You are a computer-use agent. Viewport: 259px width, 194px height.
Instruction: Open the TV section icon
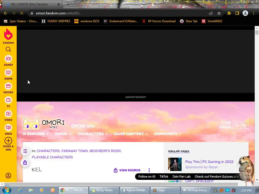8,100
